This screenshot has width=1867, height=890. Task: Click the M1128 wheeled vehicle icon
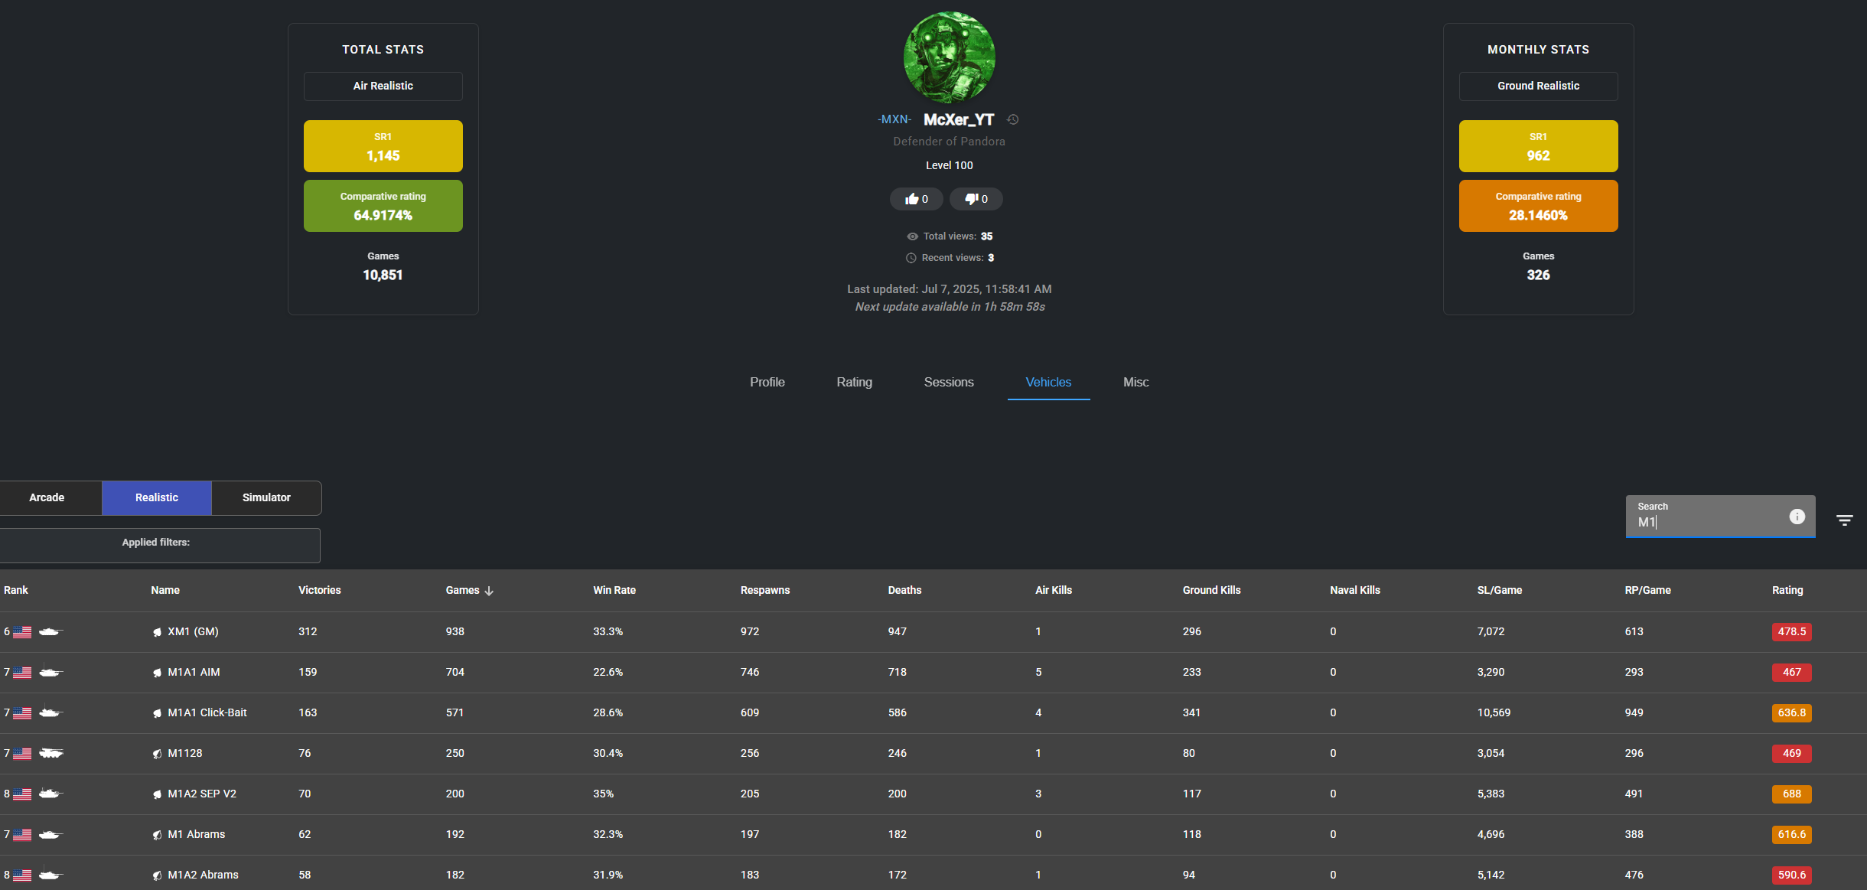point(51,753)
